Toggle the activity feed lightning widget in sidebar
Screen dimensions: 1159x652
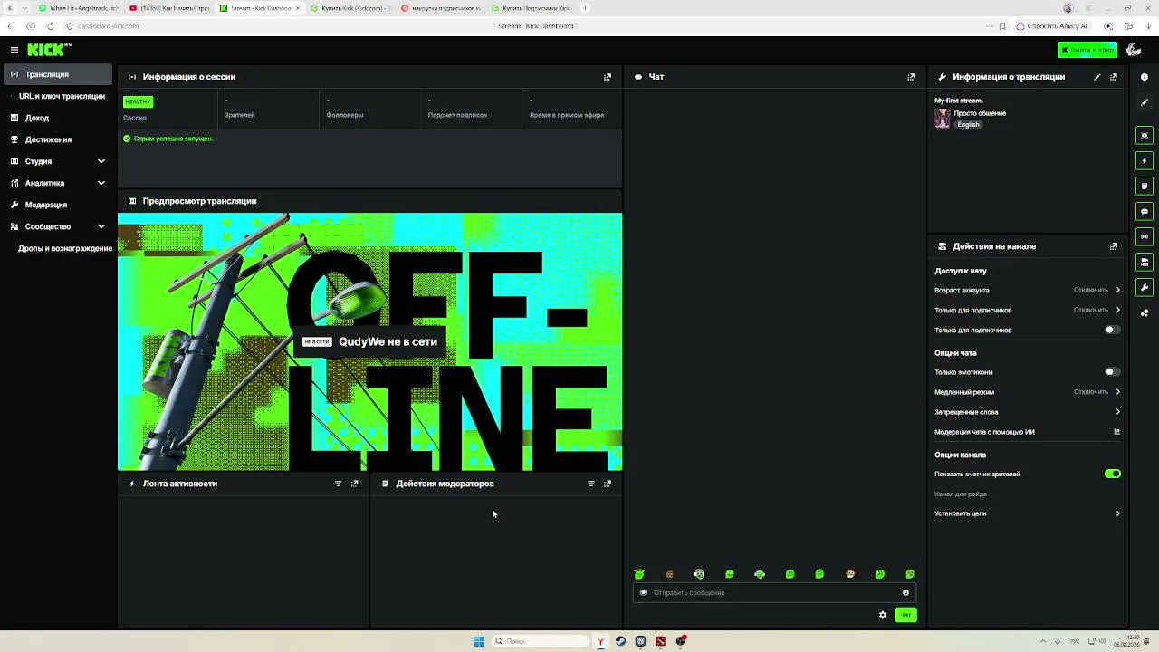pos(1145,161)
